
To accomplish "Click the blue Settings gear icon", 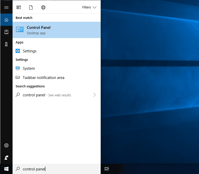I will [18, 51].
